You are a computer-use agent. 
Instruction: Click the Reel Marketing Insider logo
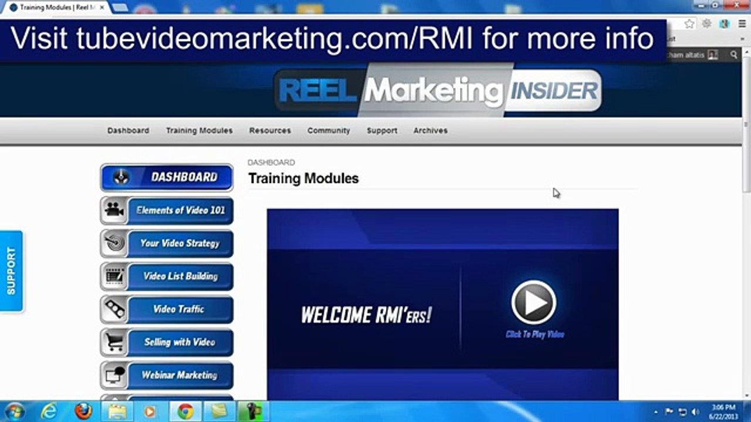438,90
